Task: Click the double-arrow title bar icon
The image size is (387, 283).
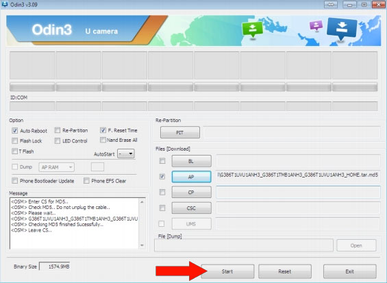Action: coord(330,4)
